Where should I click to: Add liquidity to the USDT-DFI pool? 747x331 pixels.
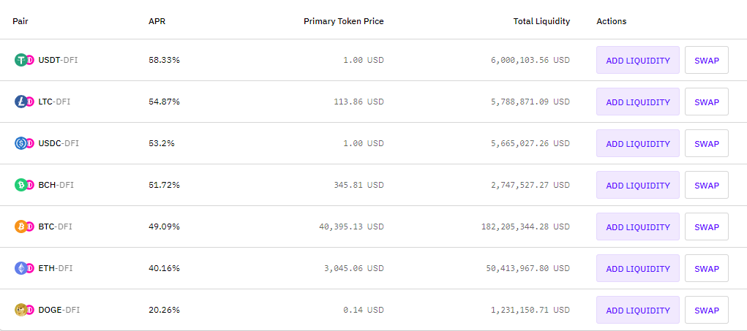coord(638,60)
